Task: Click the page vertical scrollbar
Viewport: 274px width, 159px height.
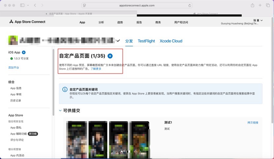Action: point(272,70)
